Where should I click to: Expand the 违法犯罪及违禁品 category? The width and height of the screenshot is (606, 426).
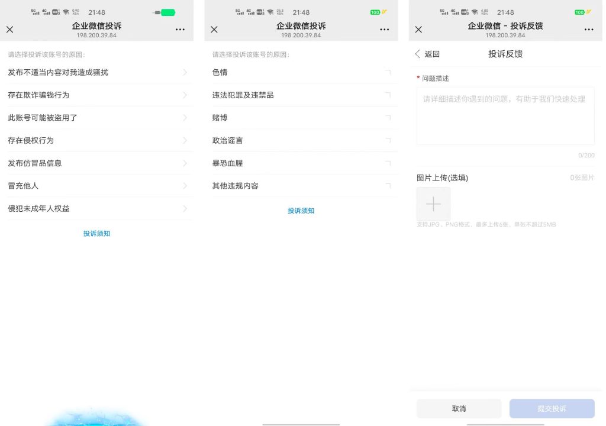point(301,95)
